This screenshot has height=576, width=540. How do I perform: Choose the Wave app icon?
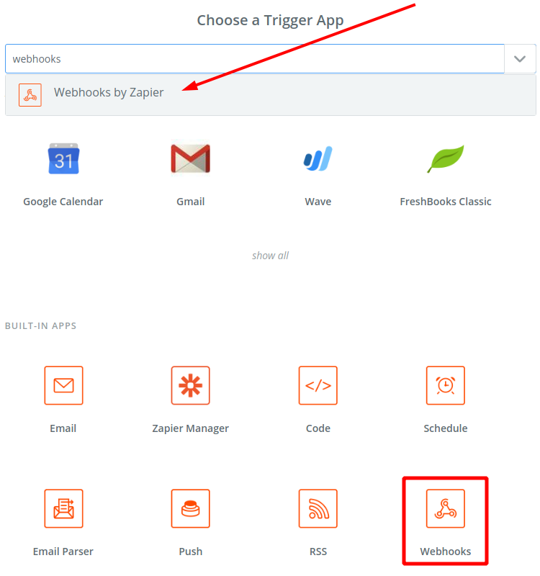(318, 158)
